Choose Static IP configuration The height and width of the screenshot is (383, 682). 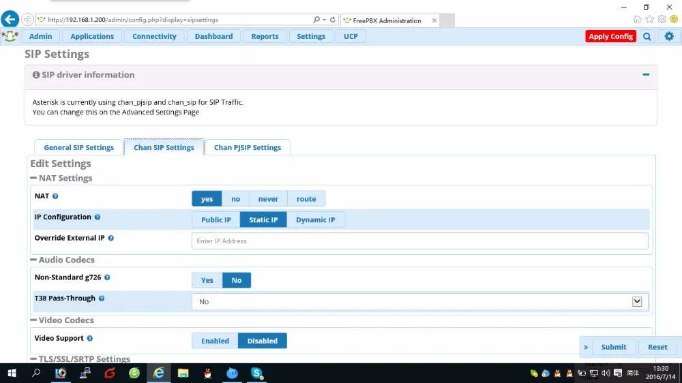(x=263, y=219)
